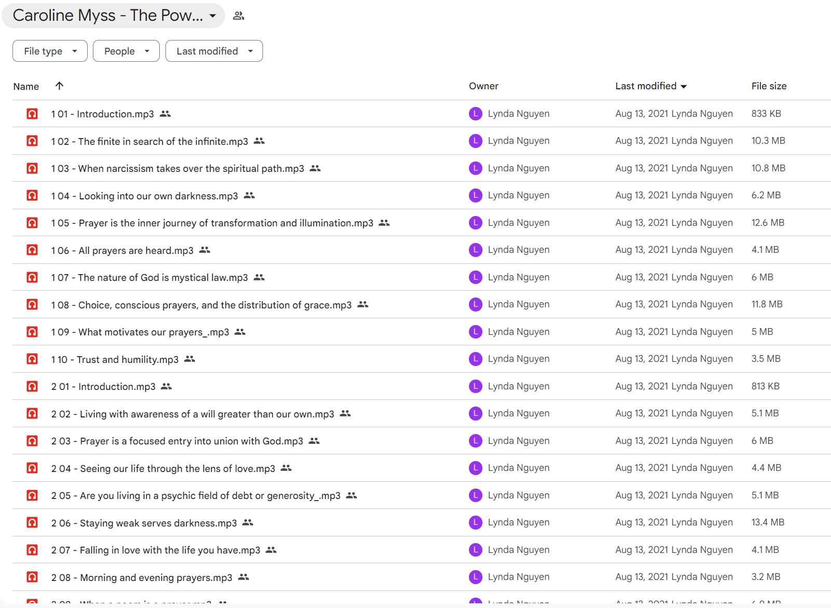Open the People filter dropdown
831x608 pixels.
click(126, 51)
